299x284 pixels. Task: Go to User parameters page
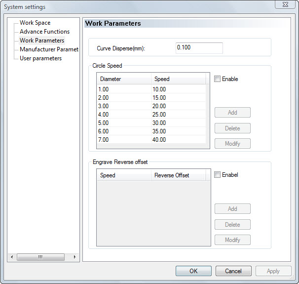point(40,58)
